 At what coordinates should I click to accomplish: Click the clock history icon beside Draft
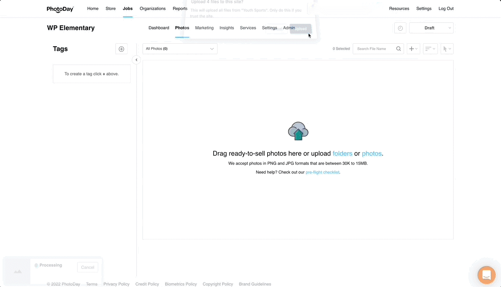click(400, 28)
